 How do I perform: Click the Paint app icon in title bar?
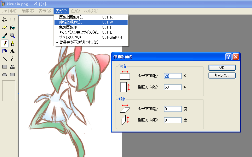(x=3, y=4)
